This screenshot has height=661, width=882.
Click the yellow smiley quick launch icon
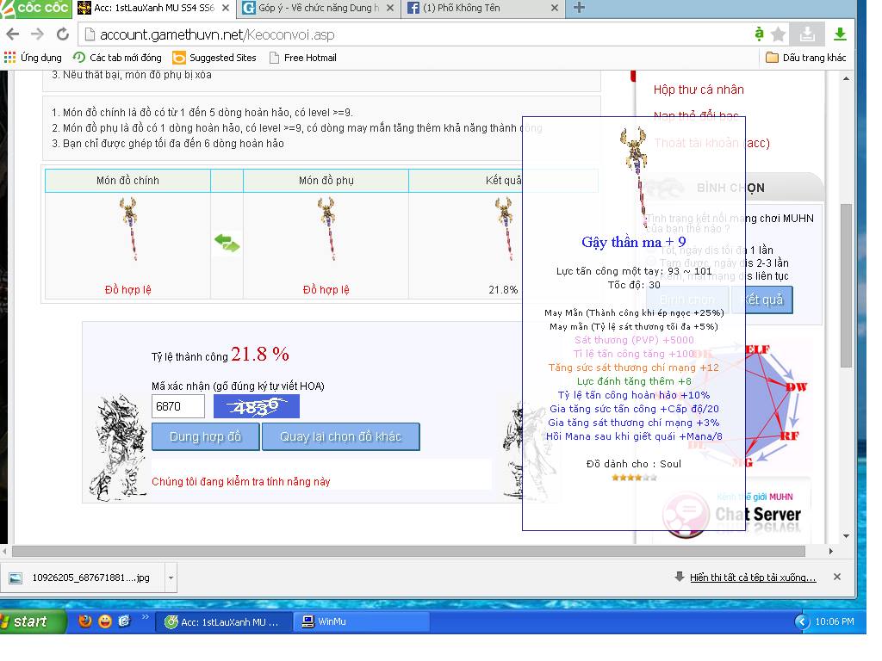(x=104, y=621)
